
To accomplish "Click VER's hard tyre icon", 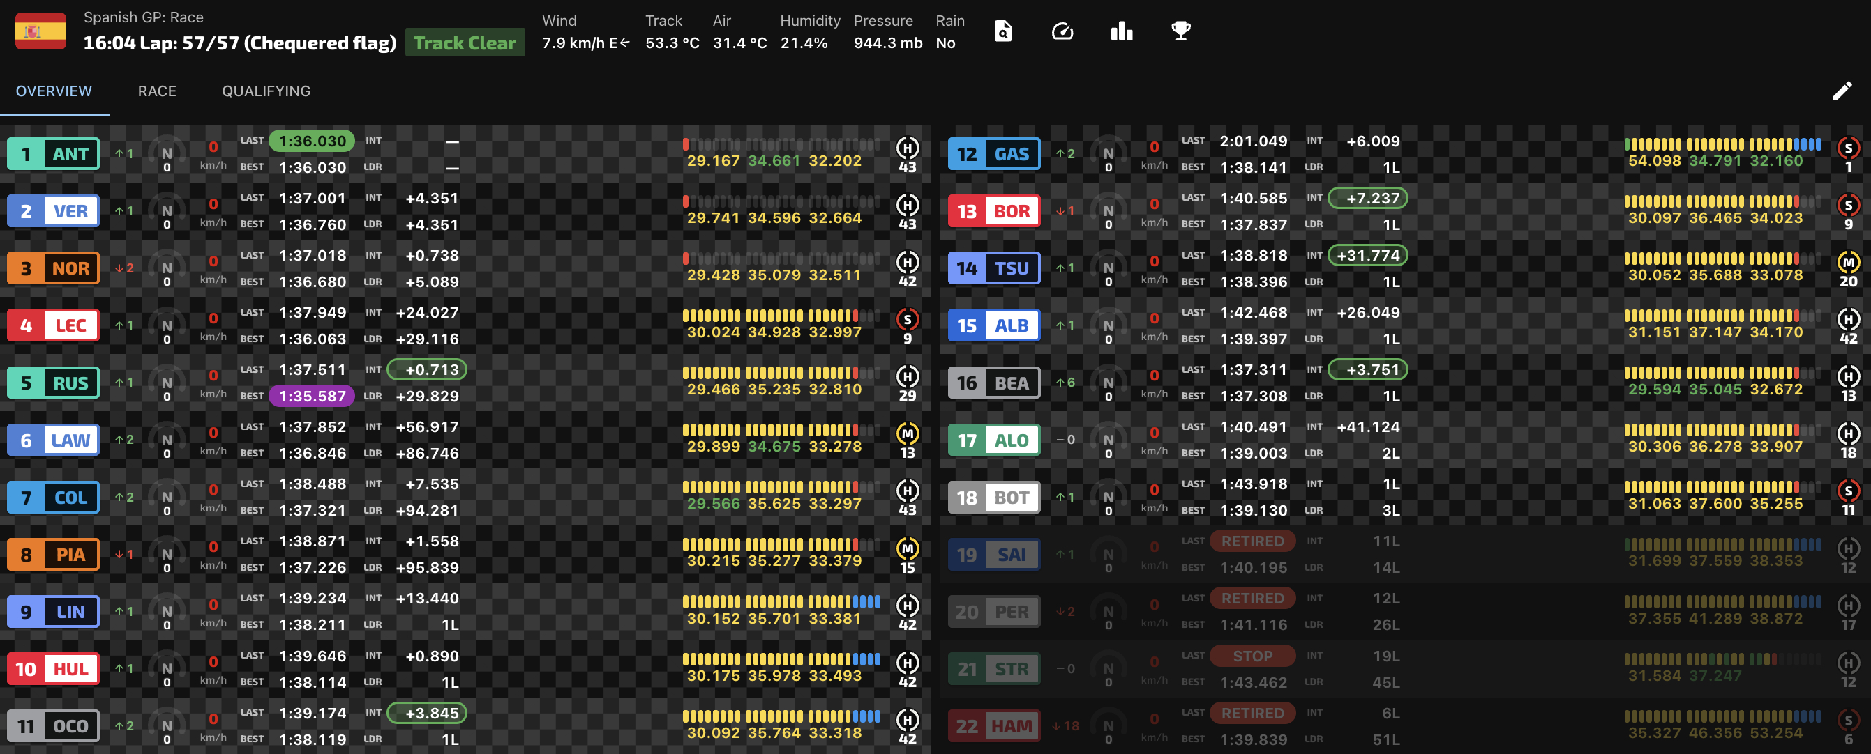I will [x=907, y=206].
